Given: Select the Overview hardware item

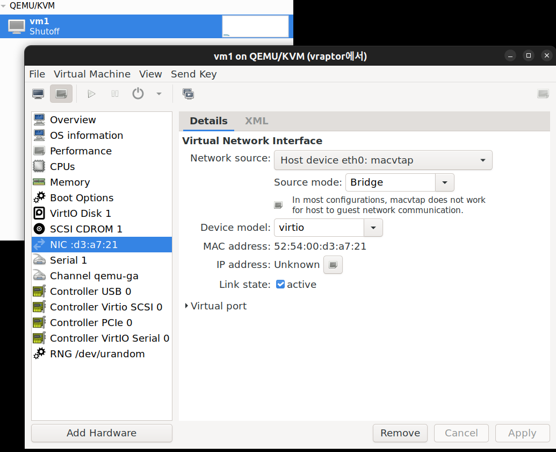Looking at the screenshot, I should 102,119.
